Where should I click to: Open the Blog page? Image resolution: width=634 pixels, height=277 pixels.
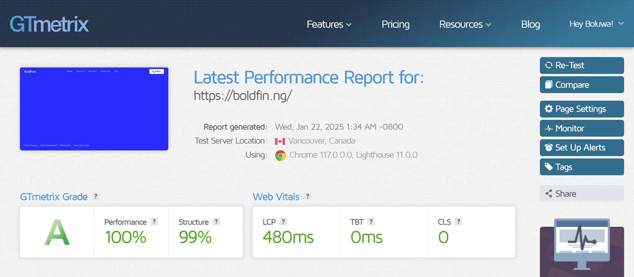click(530, 24)
